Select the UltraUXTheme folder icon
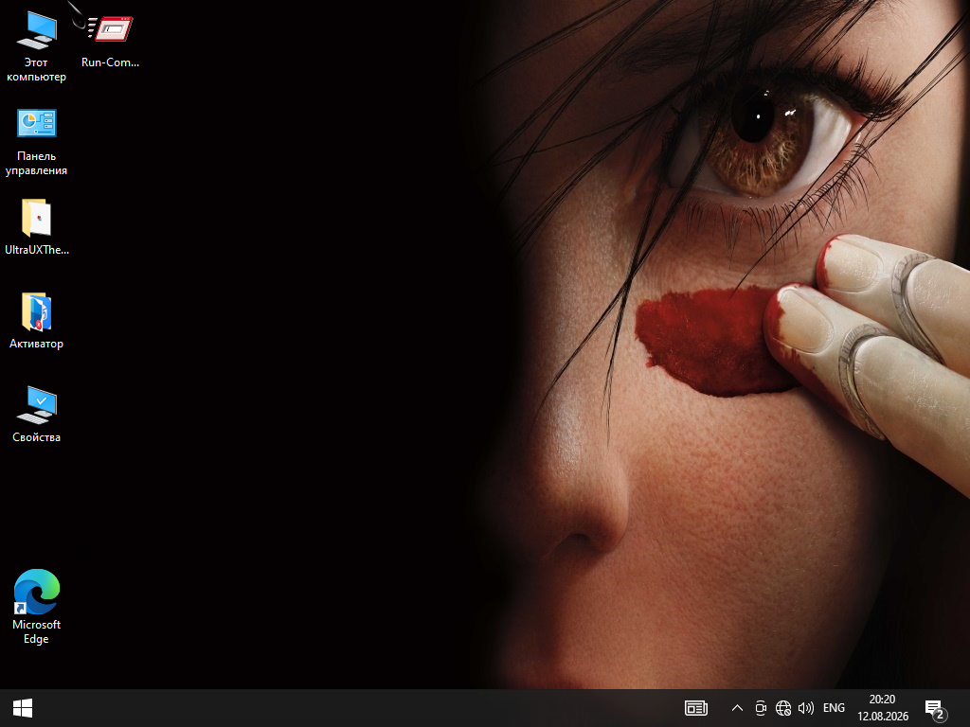 37,227
